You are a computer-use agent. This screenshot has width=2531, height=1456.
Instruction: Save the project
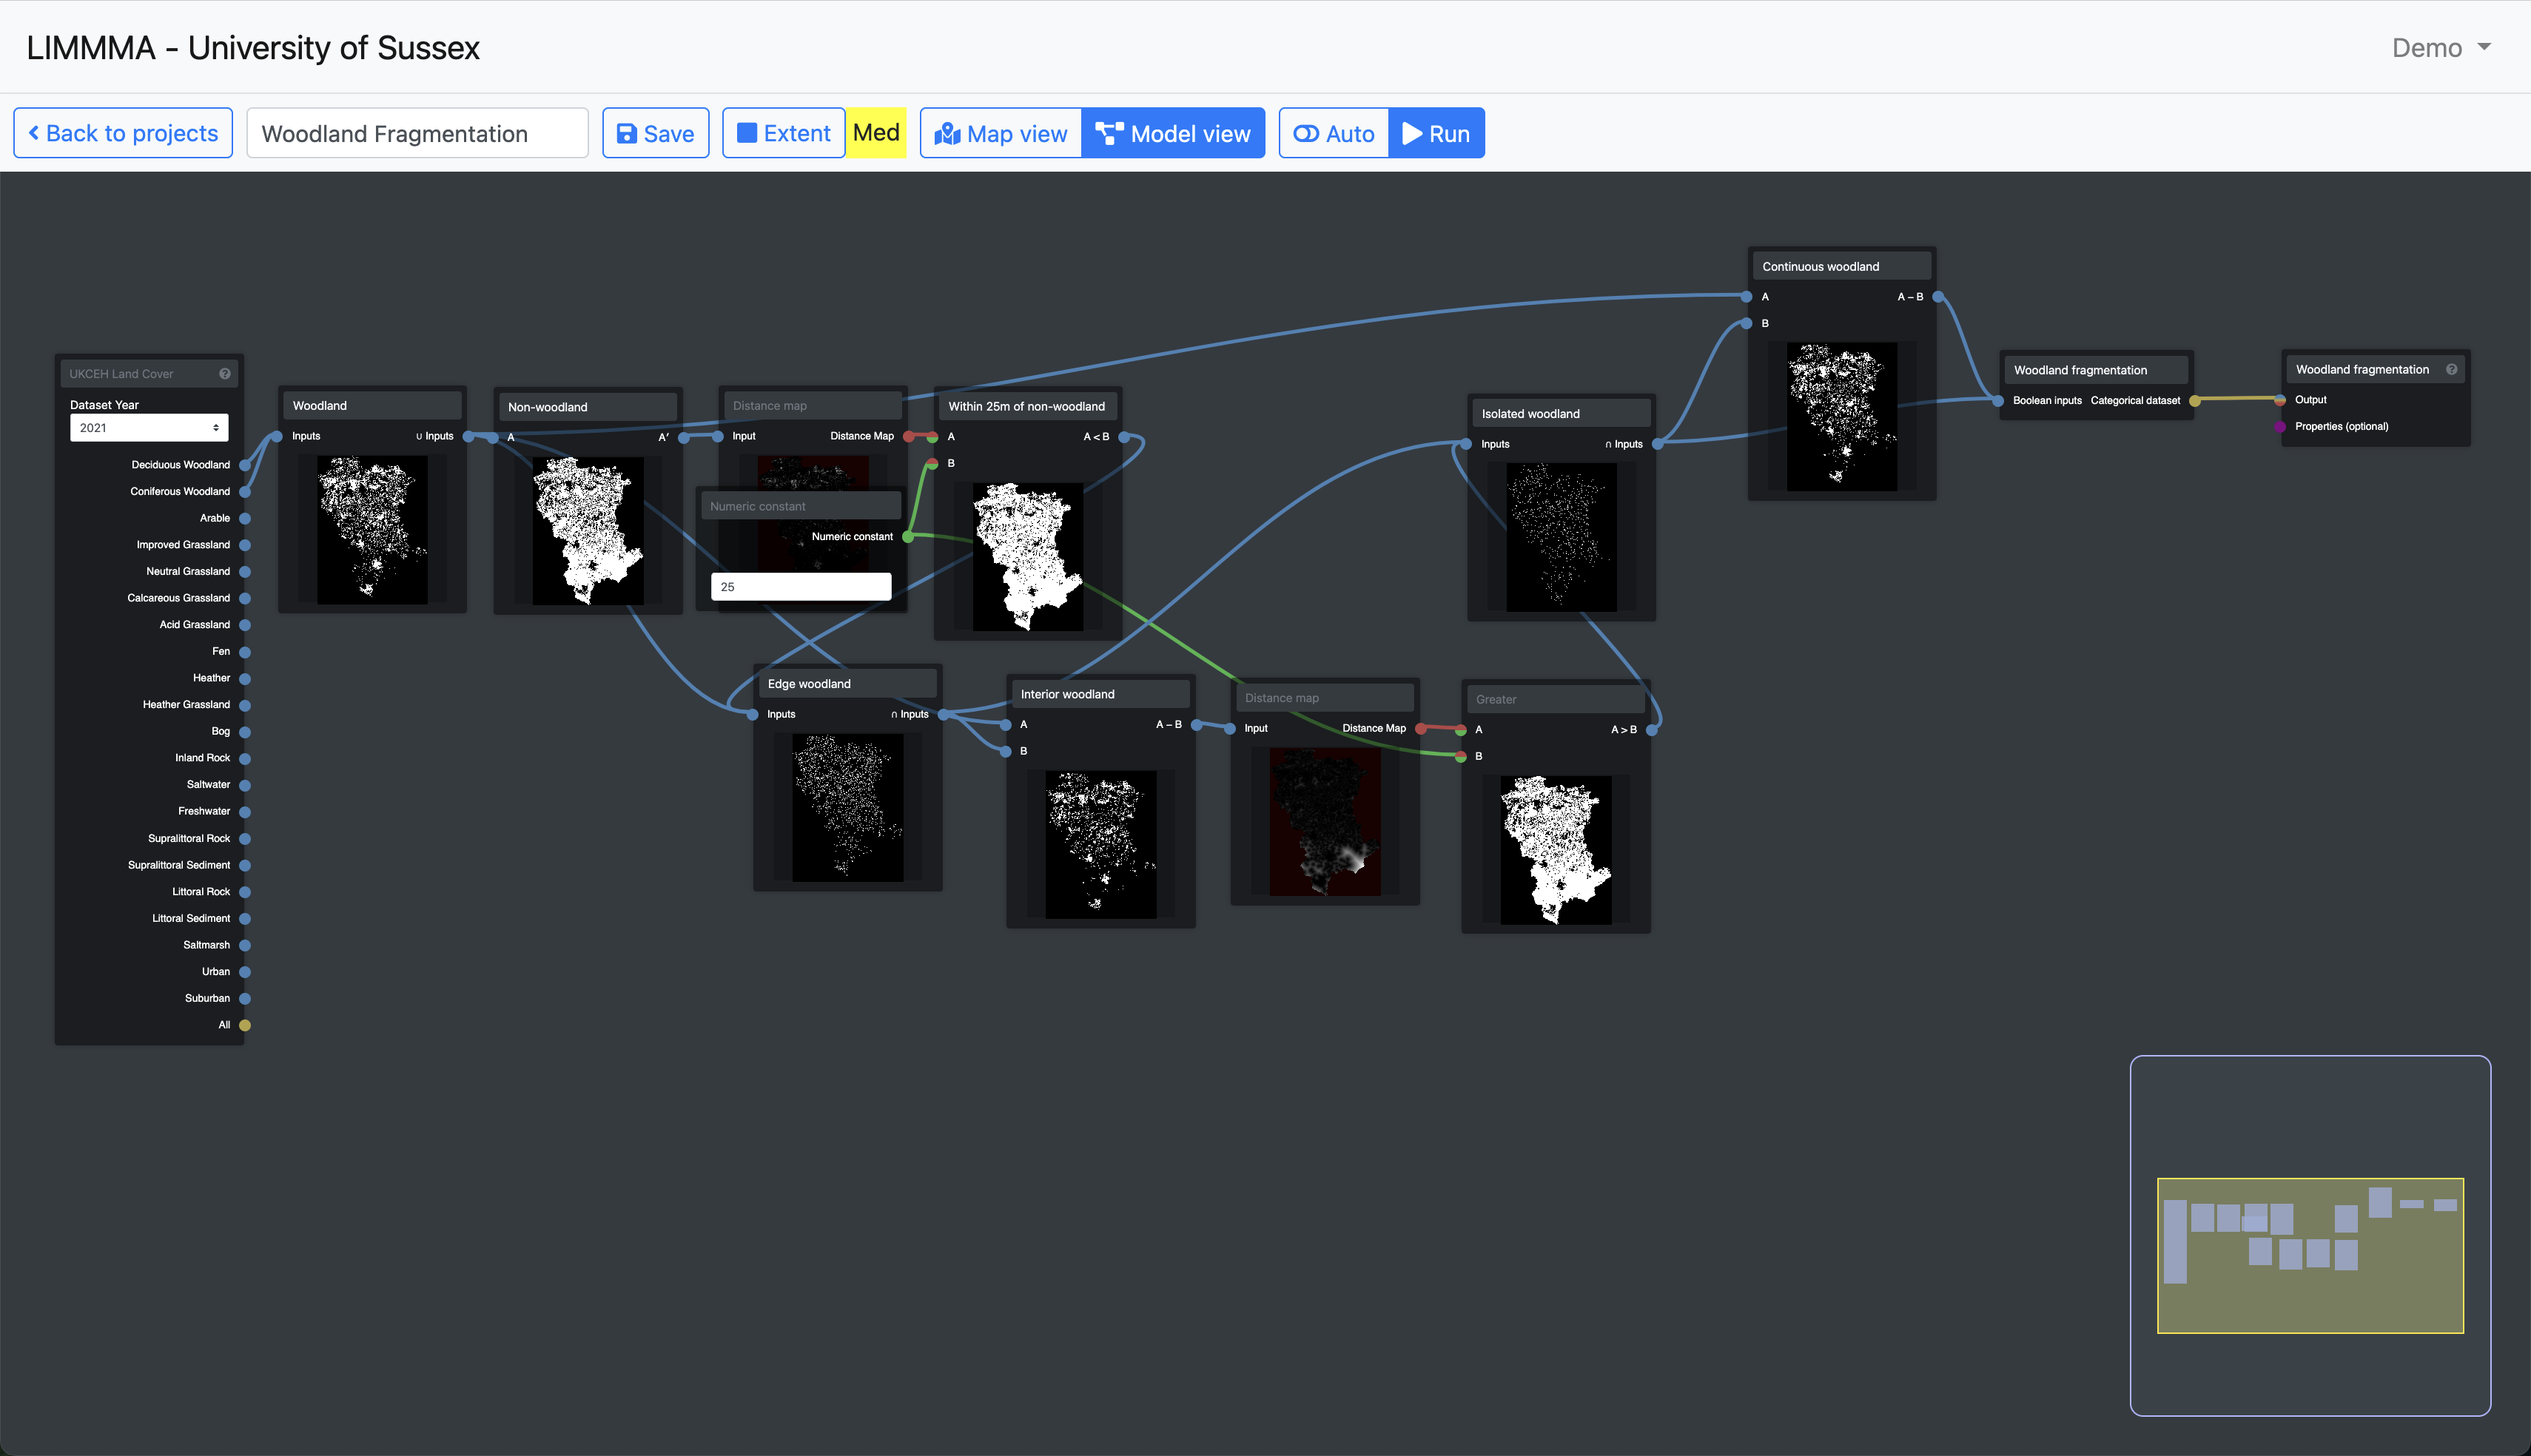[655, 133]
